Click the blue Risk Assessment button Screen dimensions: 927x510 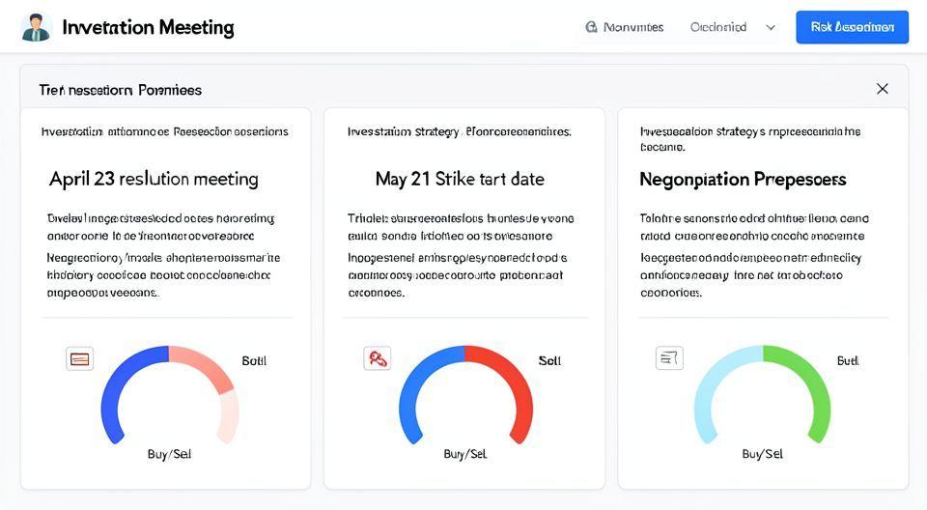(x=852, y=27)
